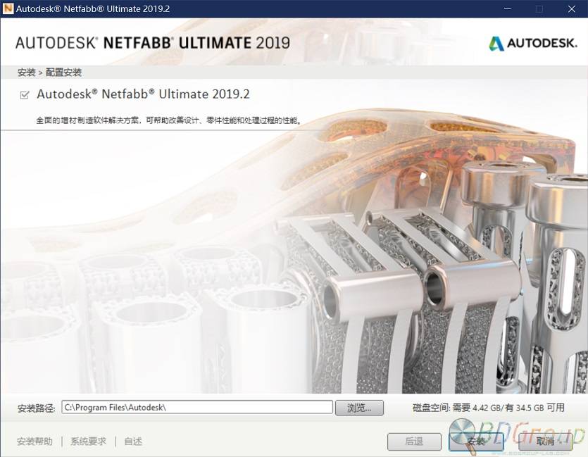Click the Netfabb icon in the title bar
Image resolution: width=588 pixels, height=457 pixels.
[x=8, y=9]
